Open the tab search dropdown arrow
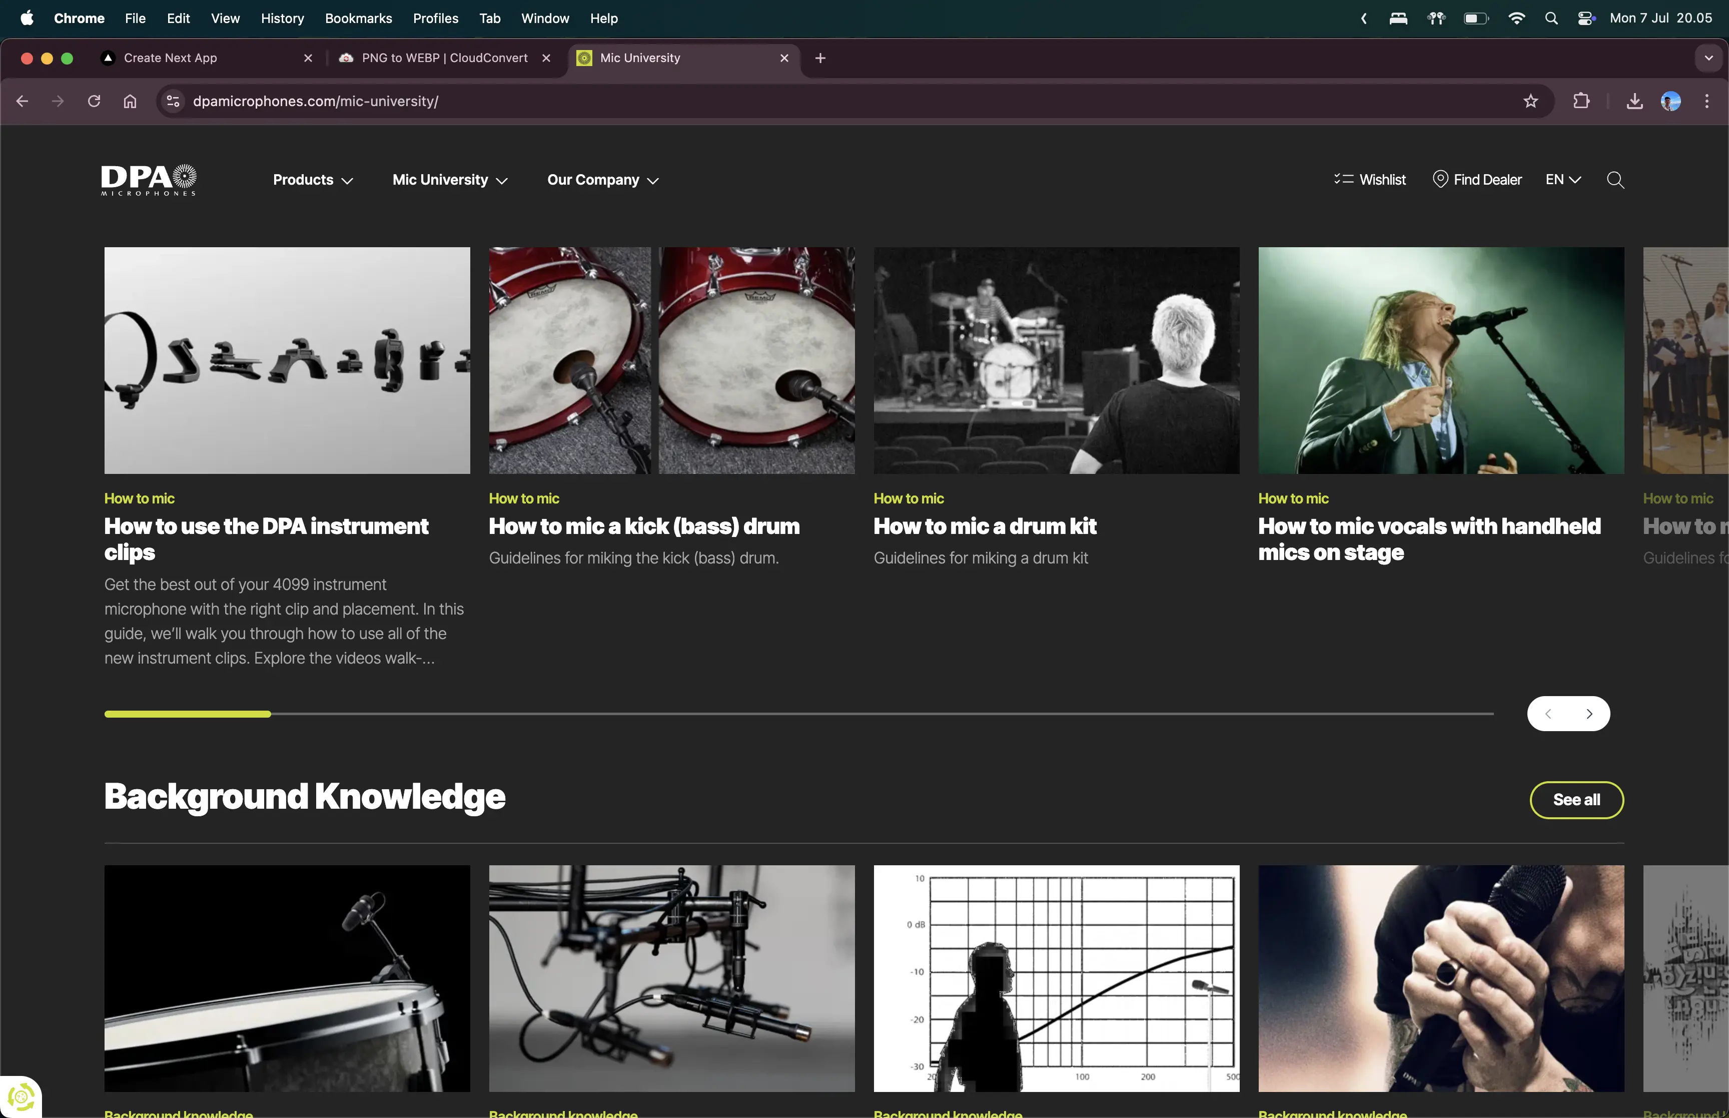Image resolution: width=1729 pixels, height=1118 pixels. pos(1708,58)
